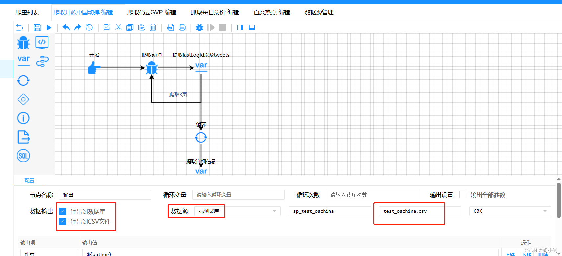Click the 爬取3页 edge label
The width and height of the screenshot is (562, 256).
tap(178, 94)
